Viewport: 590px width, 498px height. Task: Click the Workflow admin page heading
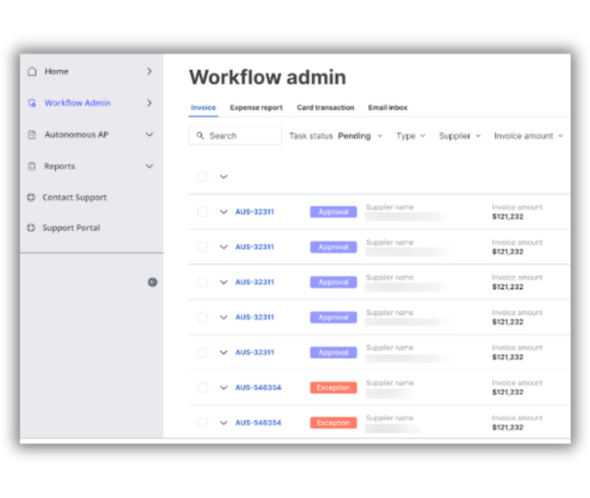tap(268, 77)
